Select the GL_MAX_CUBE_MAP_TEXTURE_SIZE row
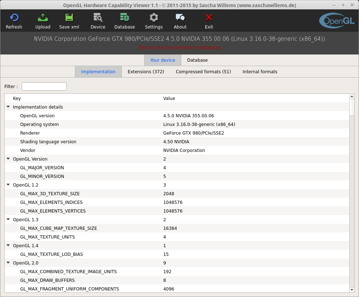This screenshot has width=359, height=297. pyautogui.click(x=177, y=228)
